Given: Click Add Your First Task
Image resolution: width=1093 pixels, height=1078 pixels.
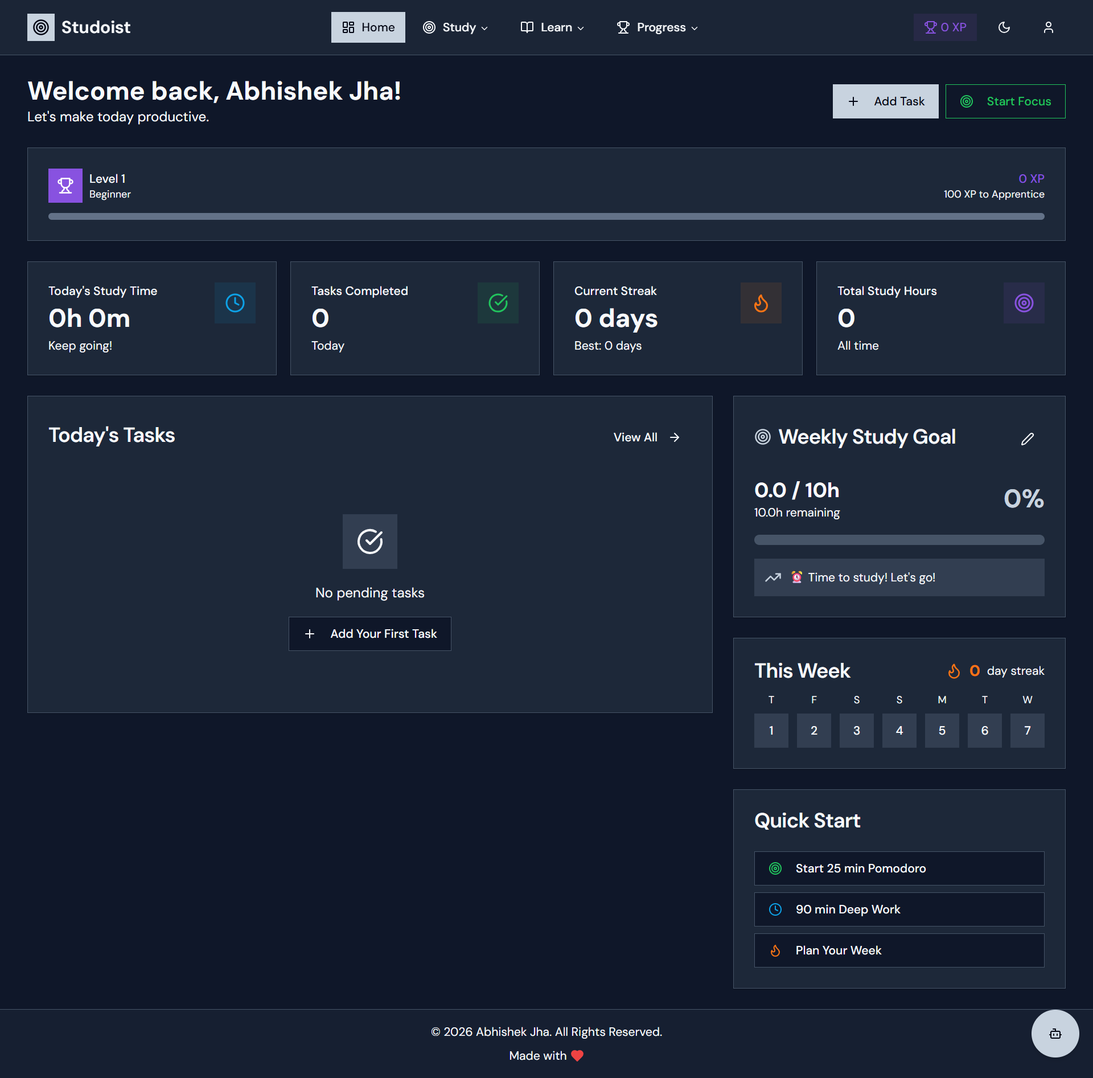Looking at the screenshot, I should pos(369,633).
